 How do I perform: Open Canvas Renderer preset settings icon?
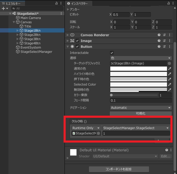(x=164, y=35)
